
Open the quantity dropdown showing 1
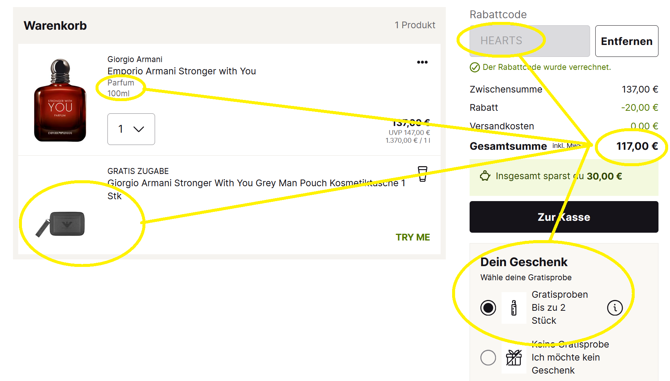coord(131,129)
